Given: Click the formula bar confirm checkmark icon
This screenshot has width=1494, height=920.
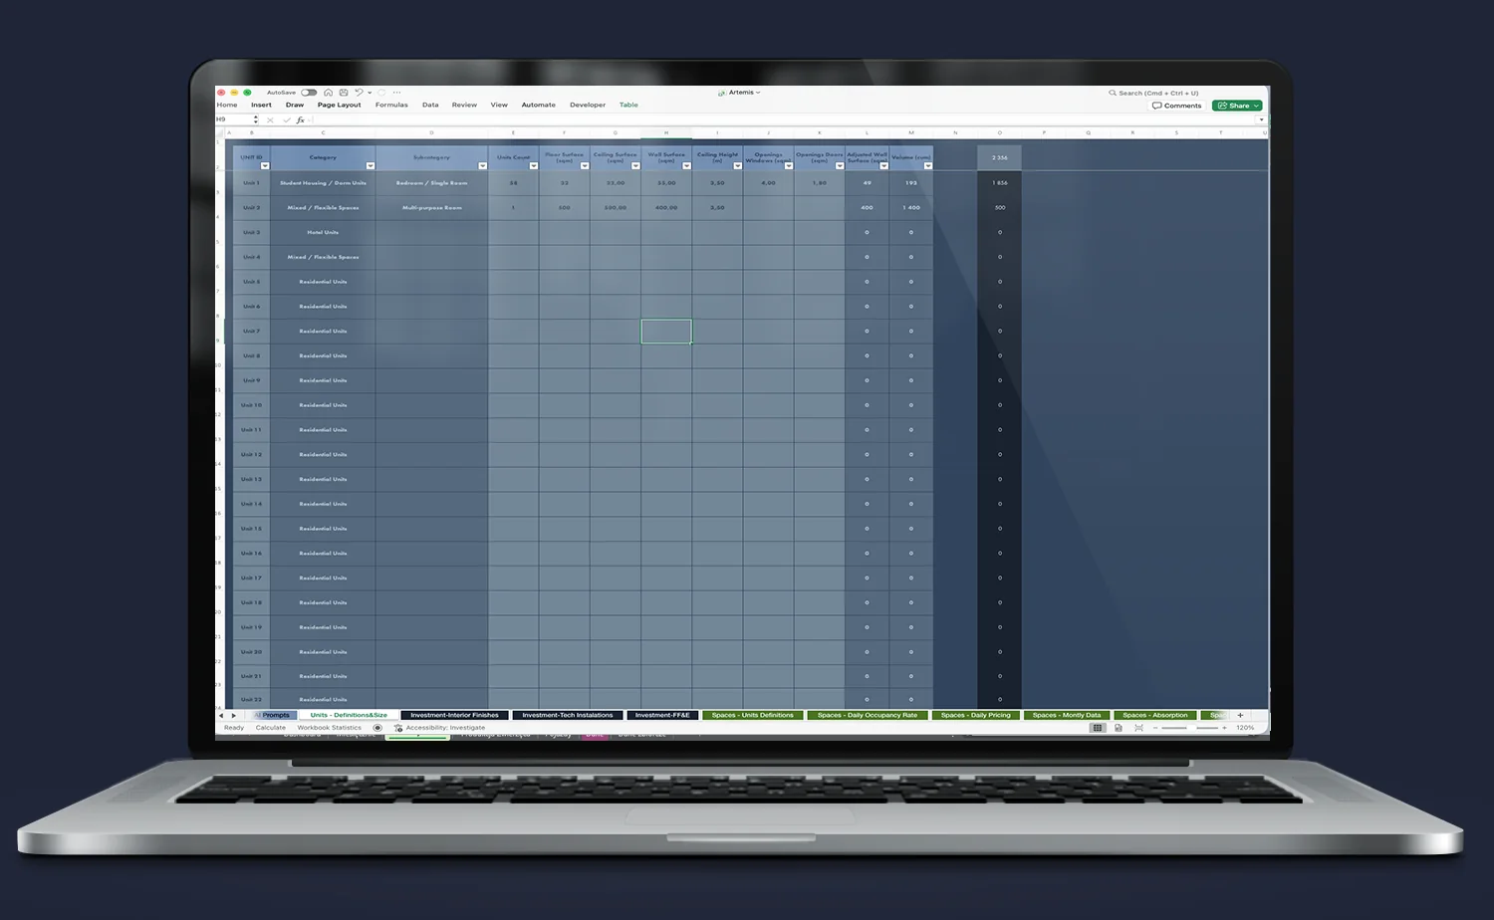Looking at the screenshot, I should point(286,119).
